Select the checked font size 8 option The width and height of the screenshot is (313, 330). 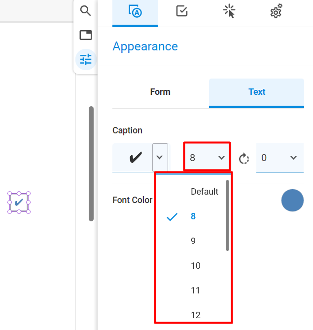pos(193,216)
